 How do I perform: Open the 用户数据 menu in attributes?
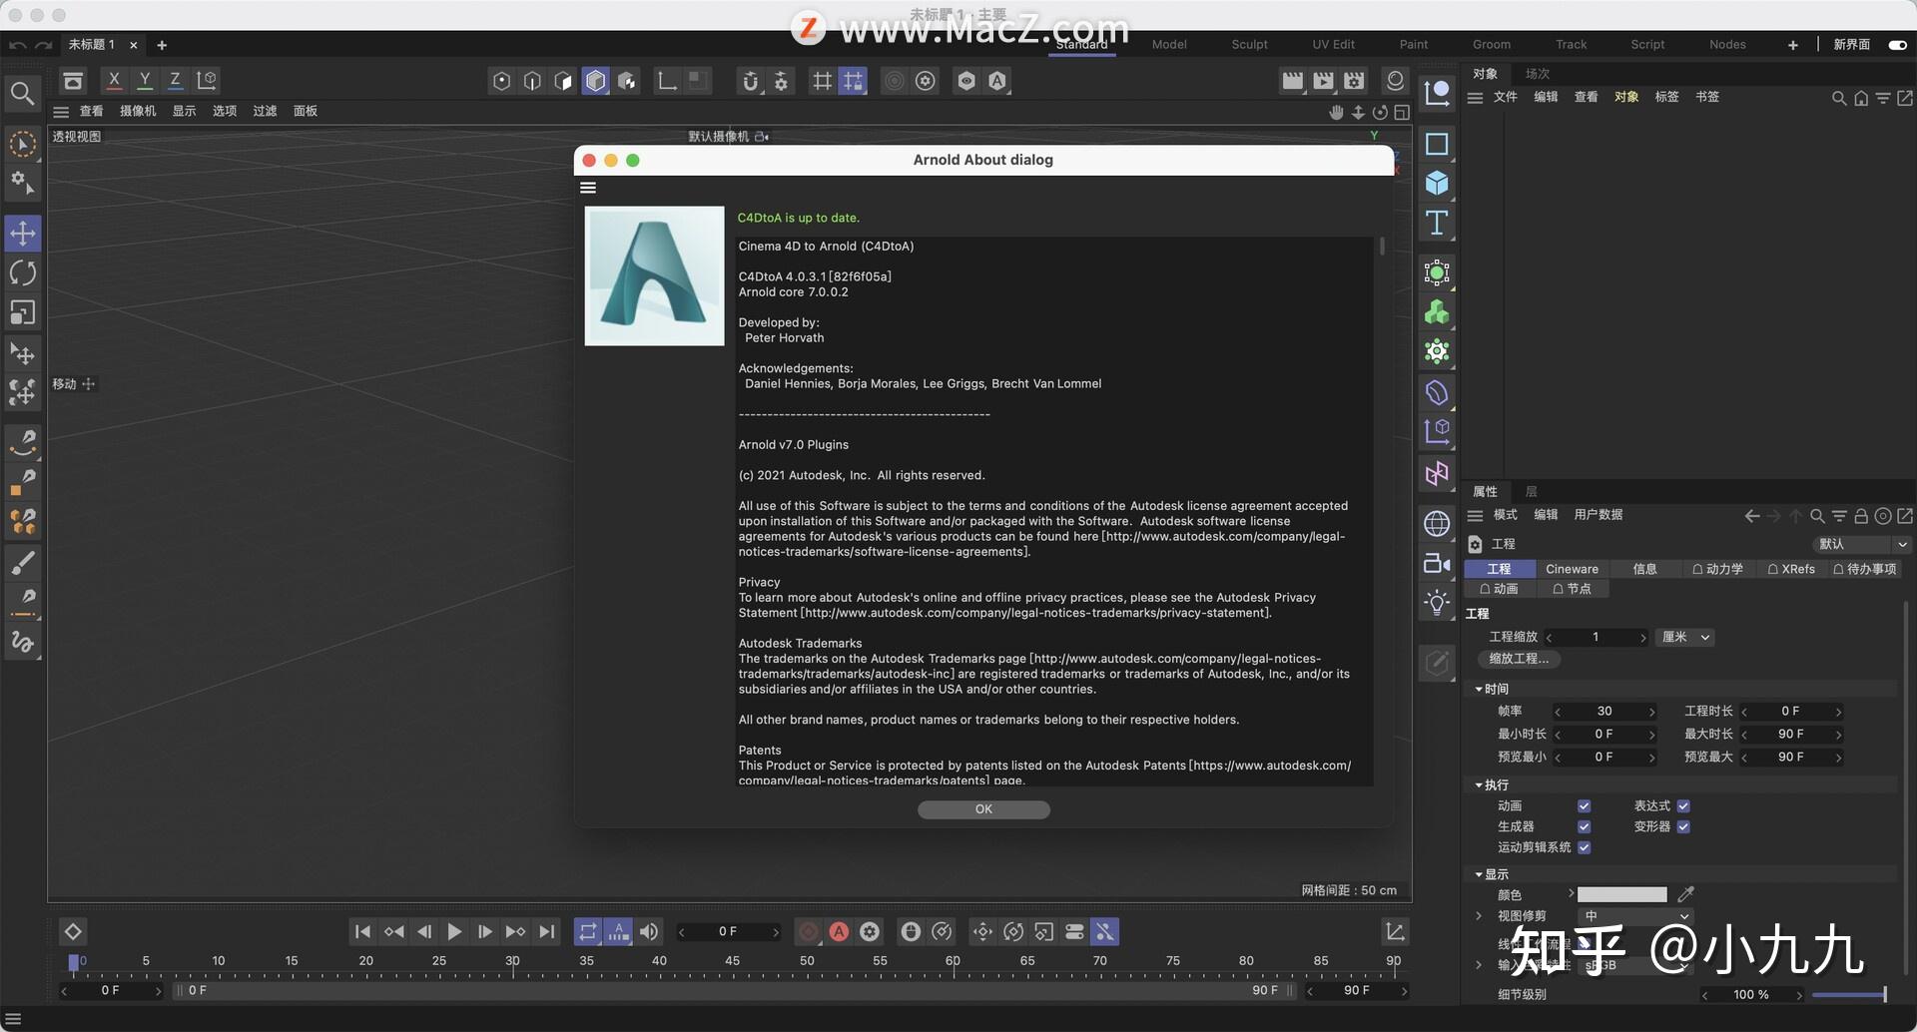[1597, 515]
